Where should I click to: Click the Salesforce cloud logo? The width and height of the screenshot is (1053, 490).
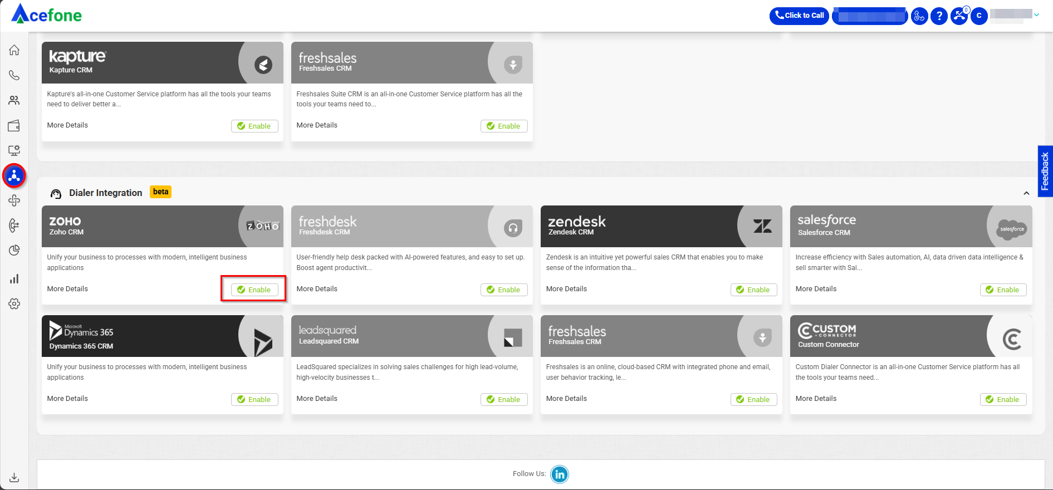[1011, 229]
